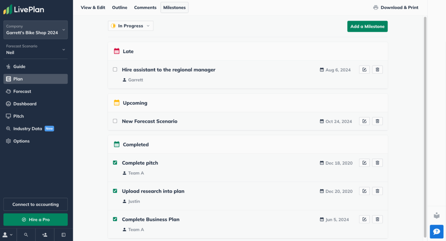Open Guide in the sidebar
This screenshot has height=241, width=446.
click(36, 67)
